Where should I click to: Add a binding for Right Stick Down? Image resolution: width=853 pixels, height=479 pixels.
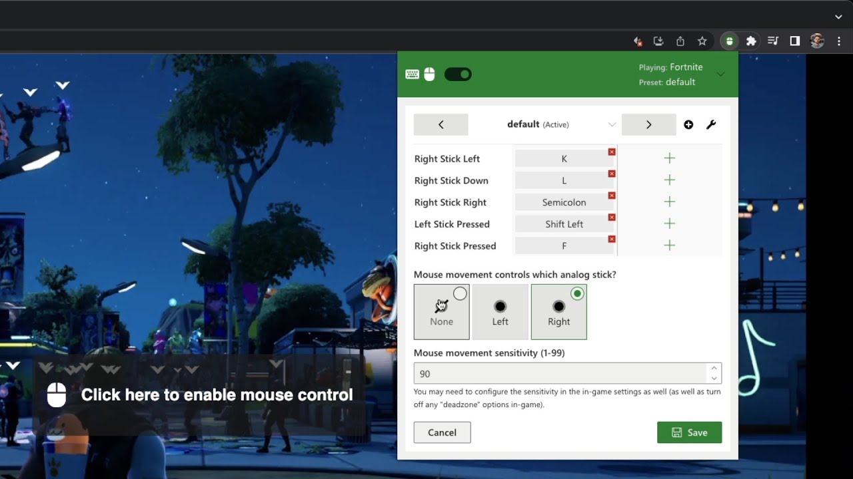(670, 180)
